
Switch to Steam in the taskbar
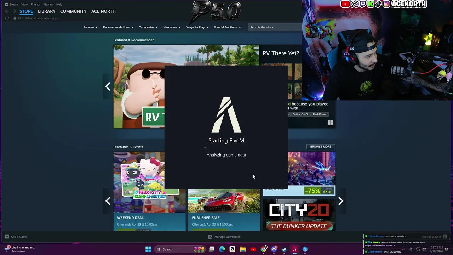pos(284,249)
